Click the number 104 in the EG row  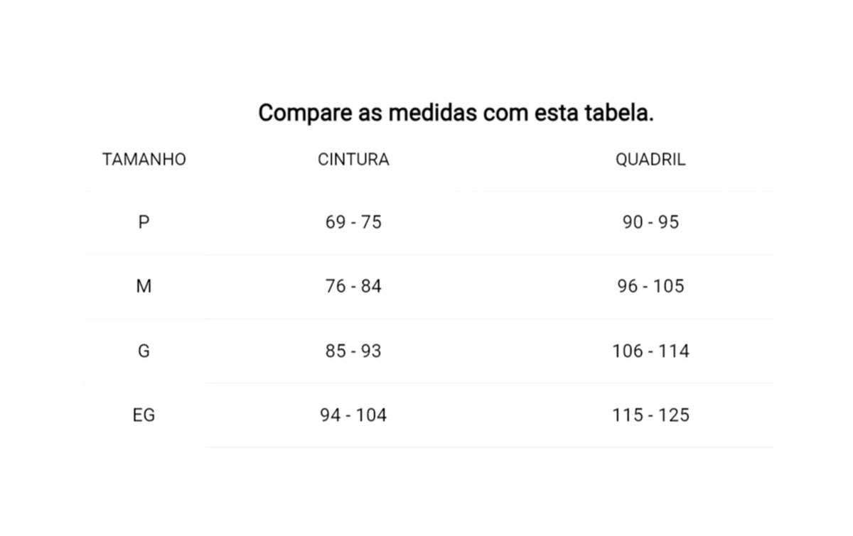(372, 415)
